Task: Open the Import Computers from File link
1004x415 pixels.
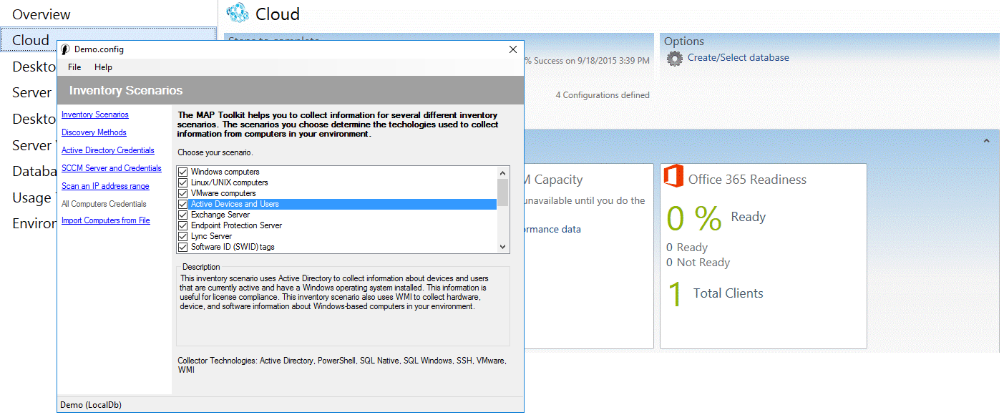Action: (x=106, y=220)
